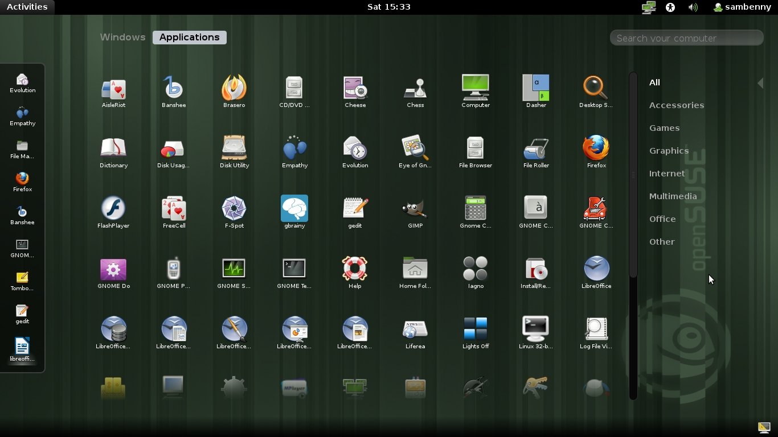Viewport: 778px width, 437px height.
Task: Launch Evolution from the left dash
Action: coord(22,80)
